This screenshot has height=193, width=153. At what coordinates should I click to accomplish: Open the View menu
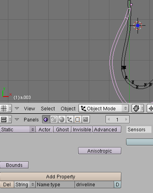point(29,109)
